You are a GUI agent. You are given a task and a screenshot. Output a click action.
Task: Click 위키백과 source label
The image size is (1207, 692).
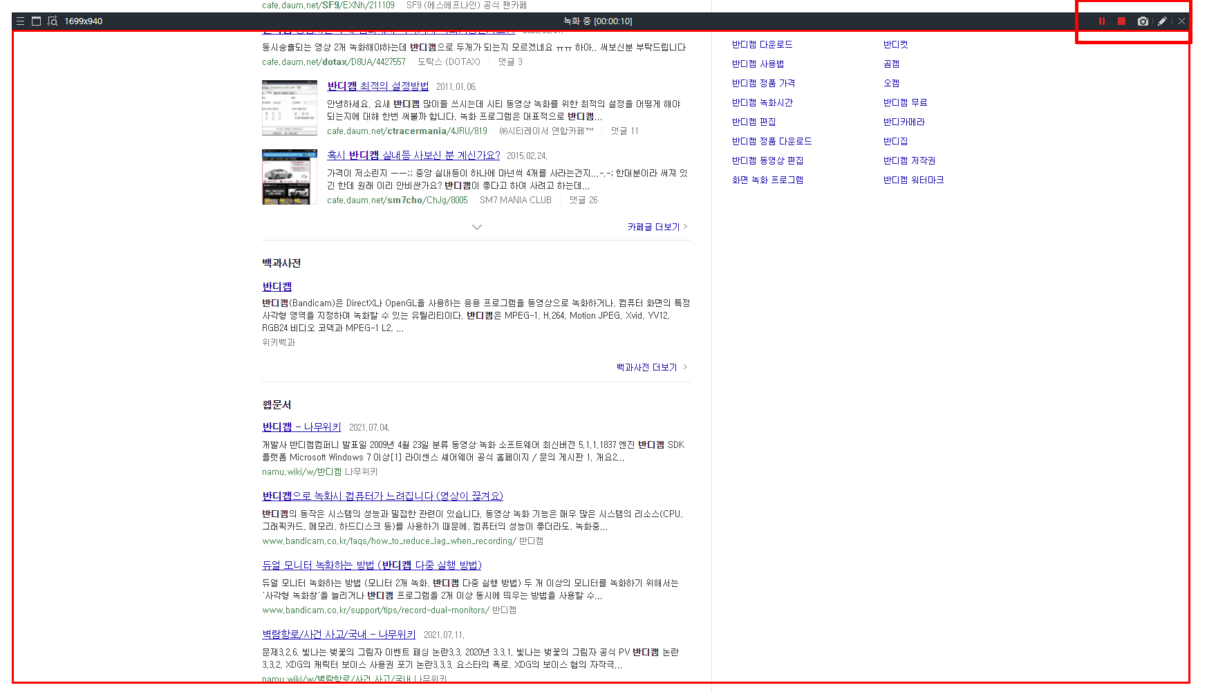click(279, 343)
